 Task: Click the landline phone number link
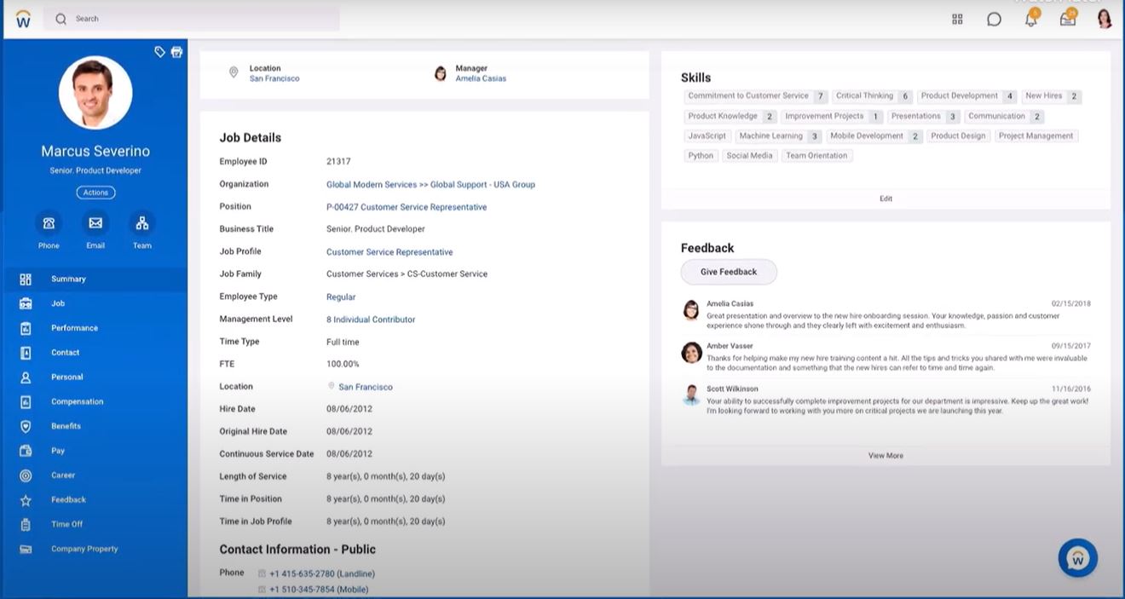(322, 573)
